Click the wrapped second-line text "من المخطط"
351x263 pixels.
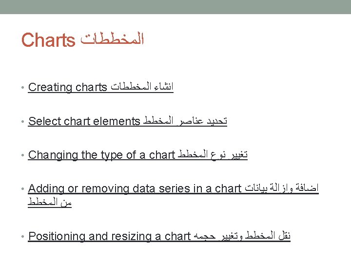(50, 202)
